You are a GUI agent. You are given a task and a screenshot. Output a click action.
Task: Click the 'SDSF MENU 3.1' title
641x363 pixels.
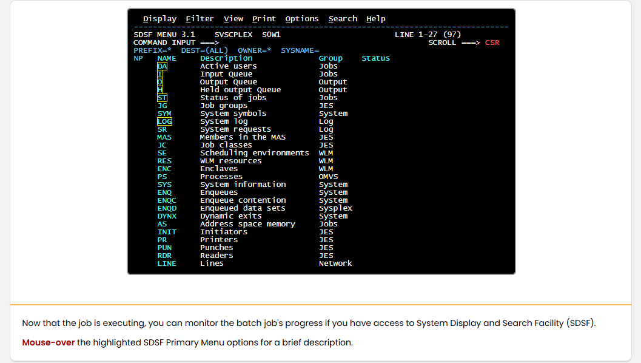click(x=164, y=35)
